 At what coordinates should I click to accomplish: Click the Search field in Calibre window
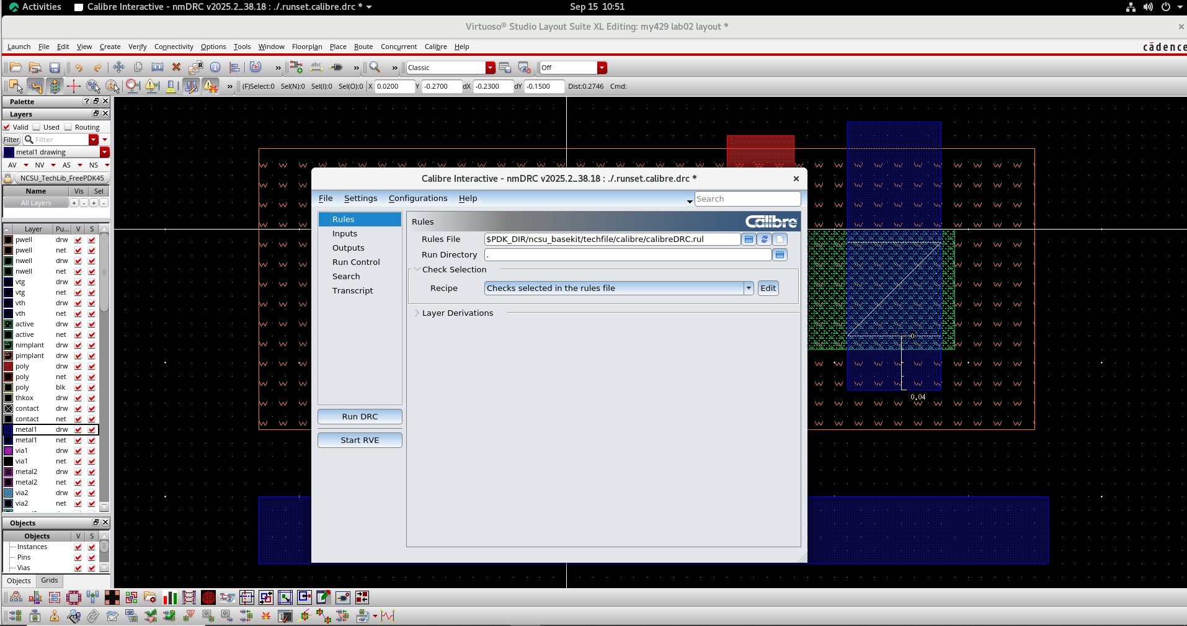tap(747, 199)
